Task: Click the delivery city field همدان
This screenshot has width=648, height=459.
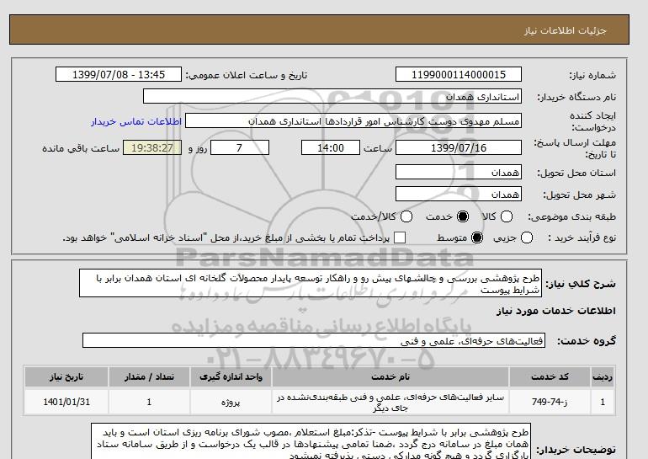Action: (x=459, y=194)
